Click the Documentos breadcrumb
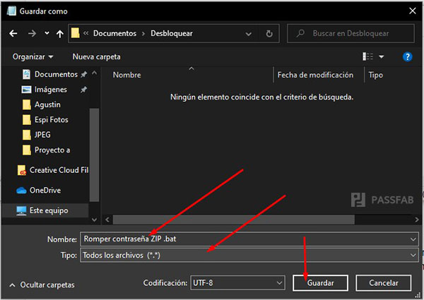The width and height of the screenshot is (424, 300). click(115, 33)
